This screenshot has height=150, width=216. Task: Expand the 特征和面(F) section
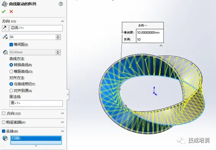[x=62, y=122]
